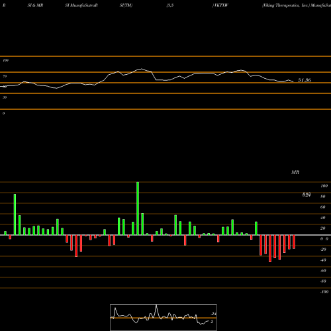The height and width of the screenshot is (331, 331).
Task: Click the 'SI(TM)' header text
Action: point(126,5)
